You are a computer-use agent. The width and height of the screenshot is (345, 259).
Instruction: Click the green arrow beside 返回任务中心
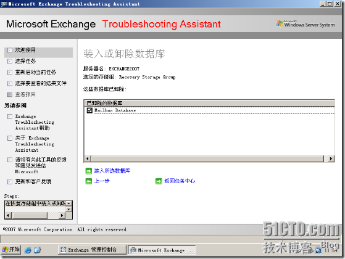(159, 181)
